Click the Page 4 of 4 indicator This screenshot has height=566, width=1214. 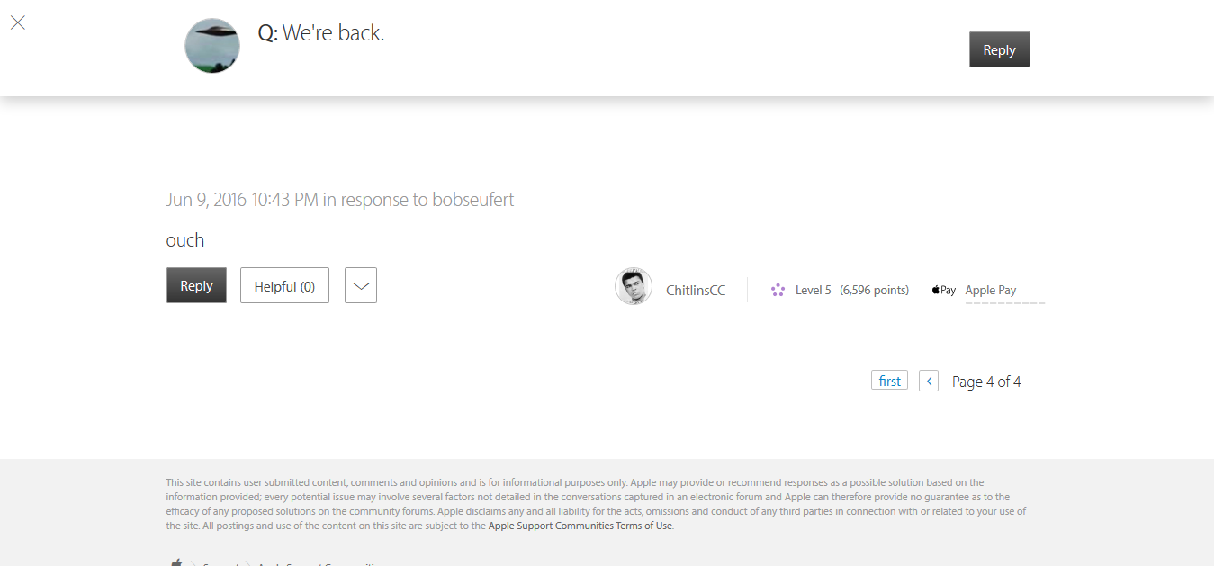(986, 382)
